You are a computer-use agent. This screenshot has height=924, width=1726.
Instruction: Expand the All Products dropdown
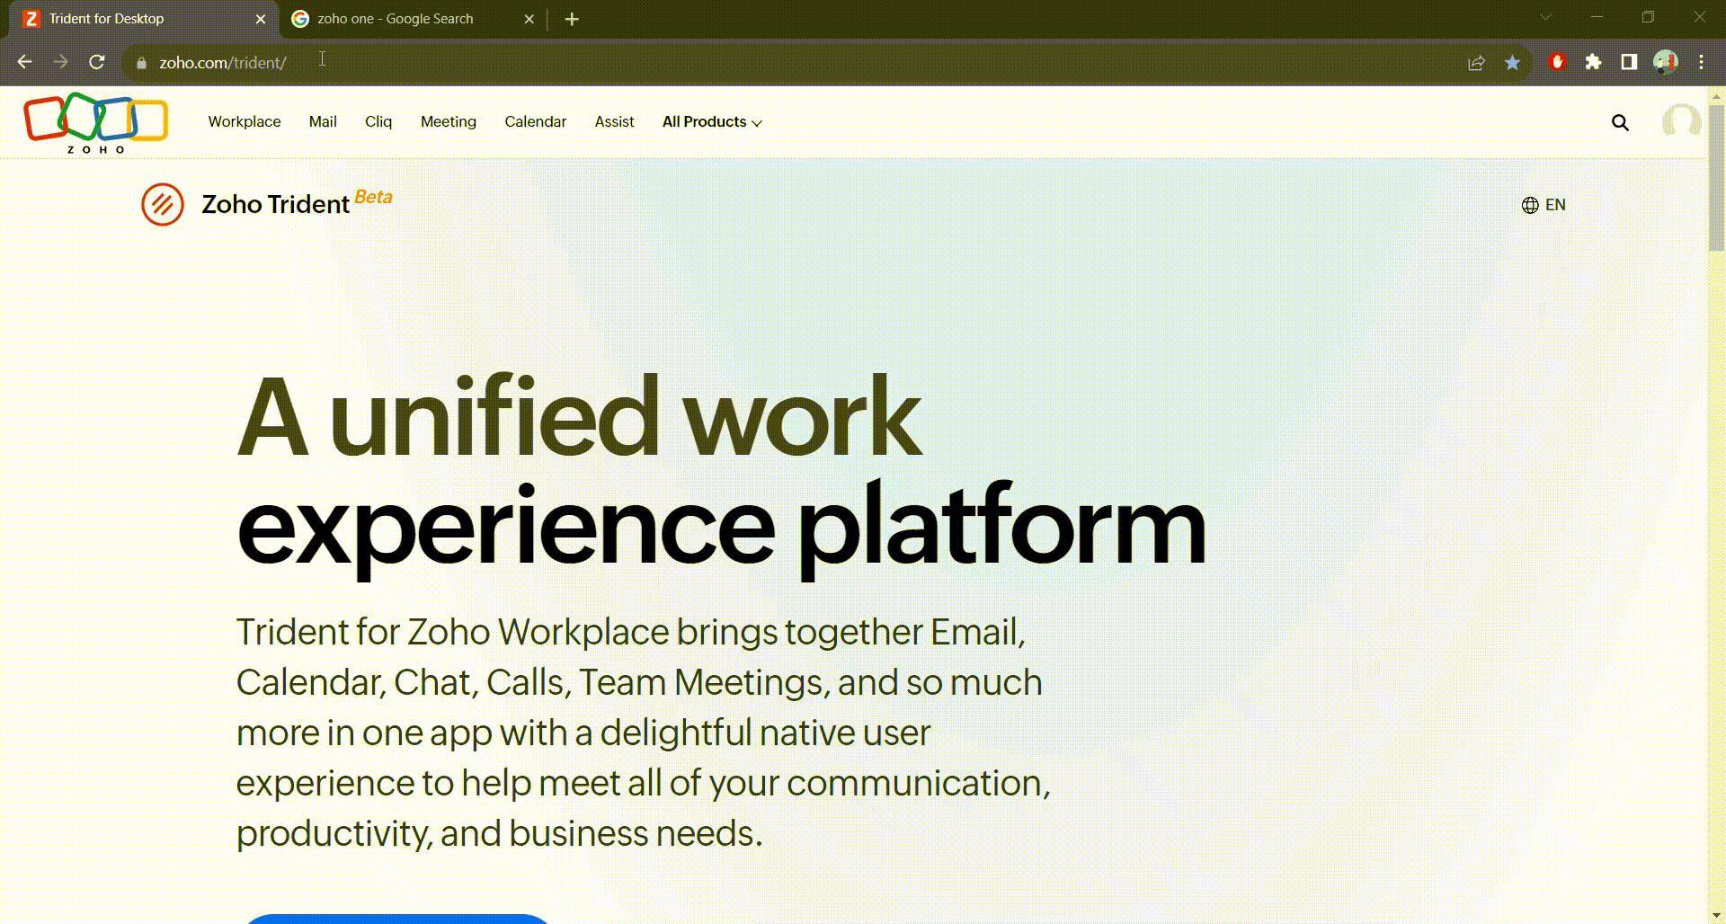712,122
